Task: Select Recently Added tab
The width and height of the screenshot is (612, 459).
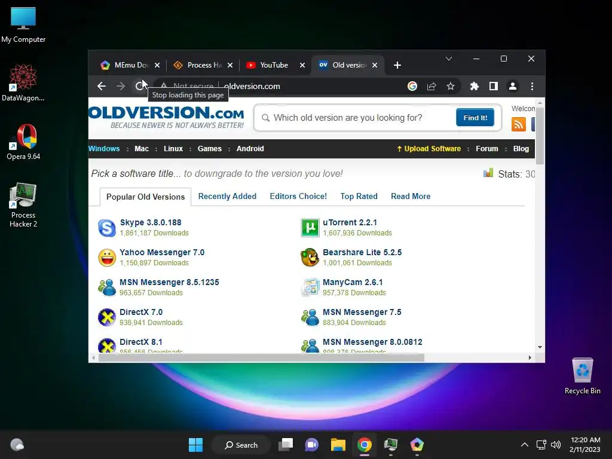Action: pyautogui.click(x=227, y=196)
